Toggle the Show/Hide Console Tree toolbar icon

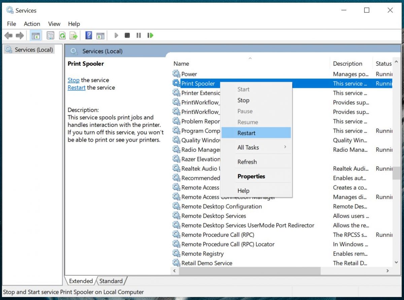(36, 35)
